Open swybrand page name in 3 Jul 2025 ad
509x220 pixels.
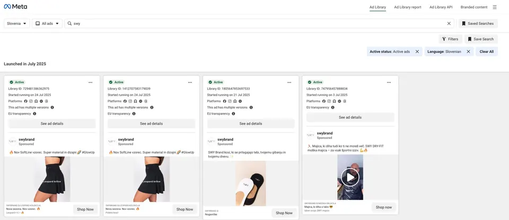324,134
